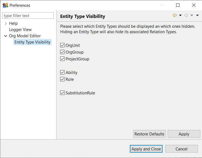
Task: Uncheck the OrgUnit entity type
Action: click(62, 45)
